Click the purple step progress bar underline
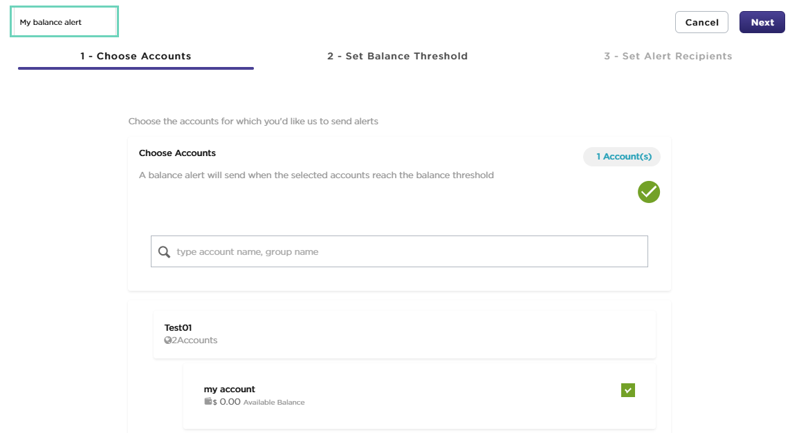 pyautogui.click(x=136, y=68)
